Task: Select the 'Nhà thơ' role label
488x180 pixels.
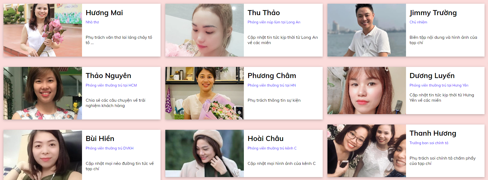Action: coord(92,22)
